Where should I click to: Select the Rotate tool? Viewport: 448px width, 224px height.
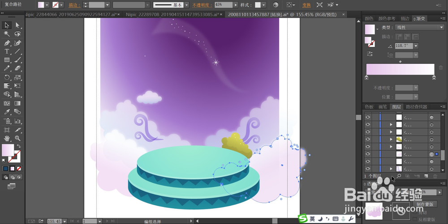tap(7, 77)
